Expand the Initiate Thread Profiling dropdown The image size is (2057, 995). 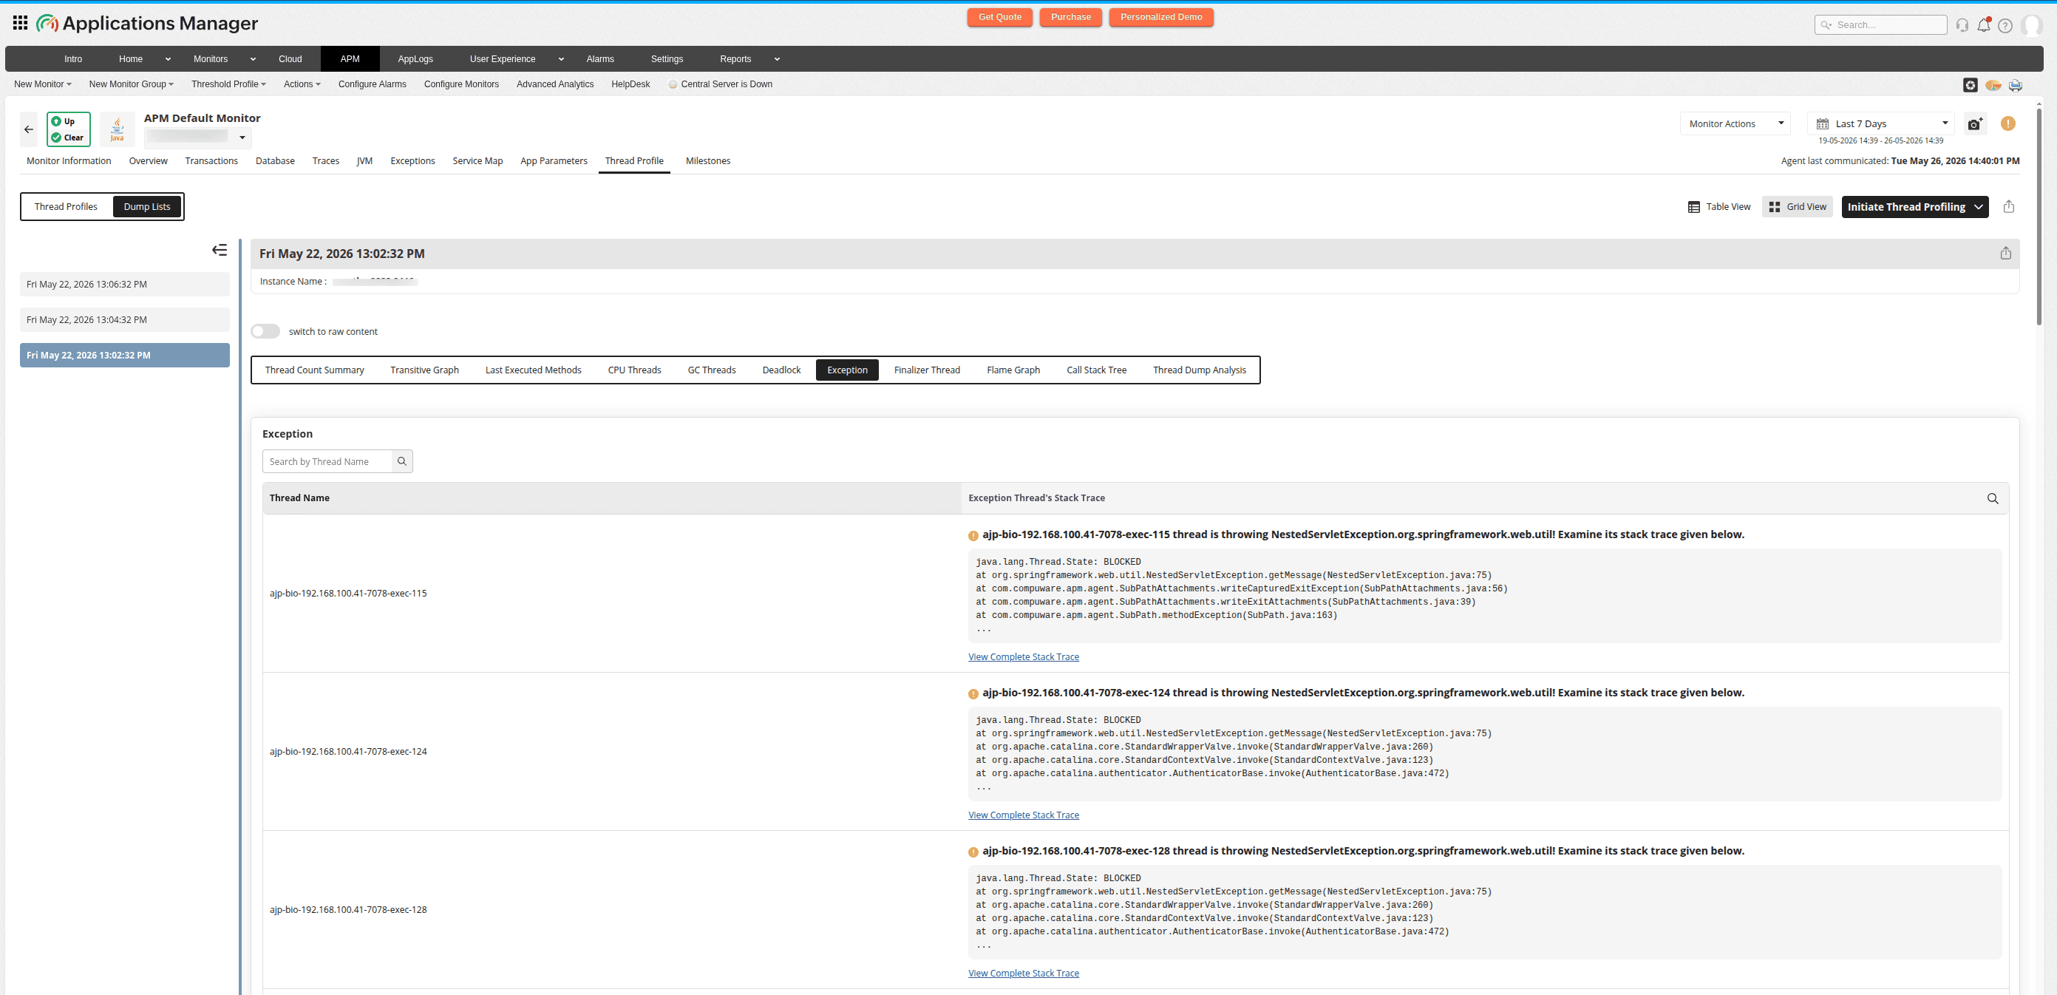tap(1978, 207)
